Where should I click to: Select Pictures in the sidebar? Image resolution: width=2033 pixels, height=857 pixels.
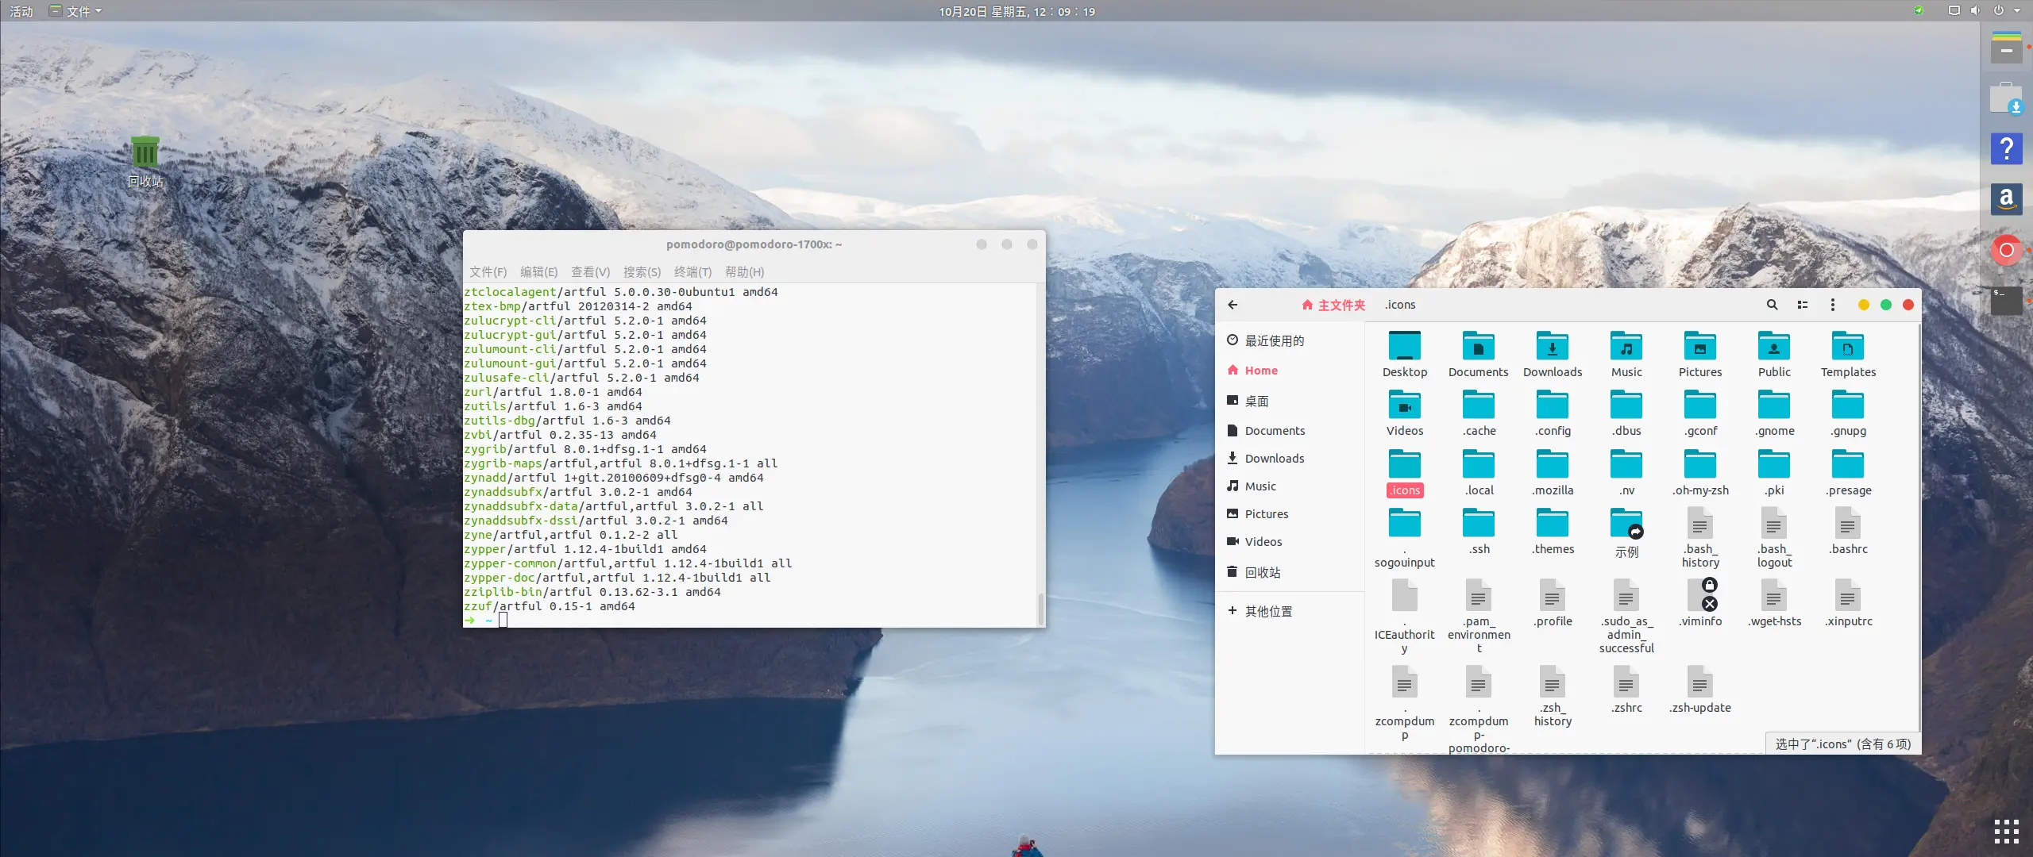pyautogui.click(x=1266, y=514)
